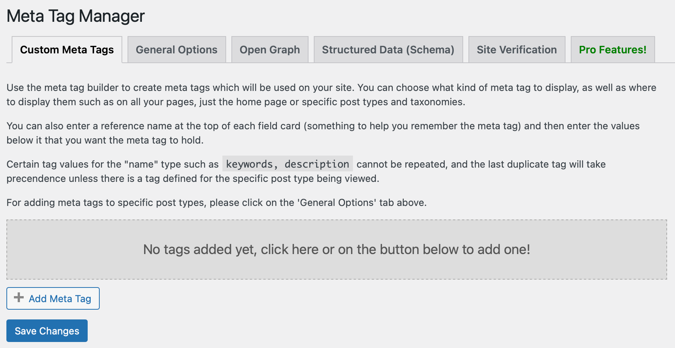Configure general post type options
Screen dimensions: 675x348
coord(176,49)
